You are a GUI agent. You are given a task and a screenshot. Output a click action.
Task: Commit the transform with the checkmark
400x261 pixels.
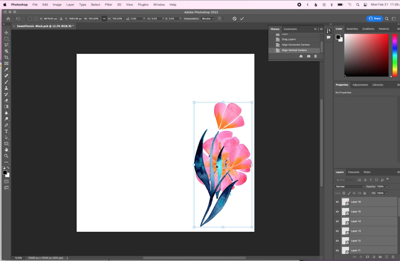click(x=242, y=18)
